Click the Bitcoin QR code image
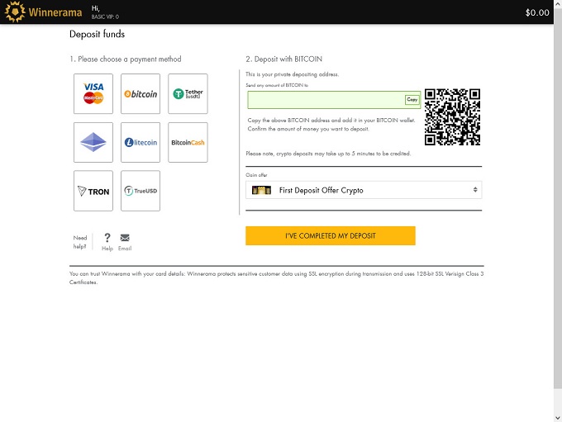The width and height of the screenshot is (562, 422). (x=452, y=116)
